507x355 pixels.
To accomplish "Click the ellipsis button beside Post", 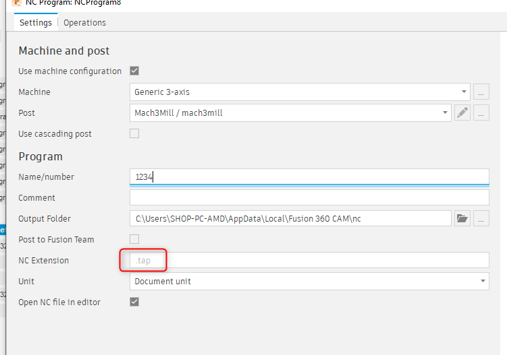I will click(481, 113).
